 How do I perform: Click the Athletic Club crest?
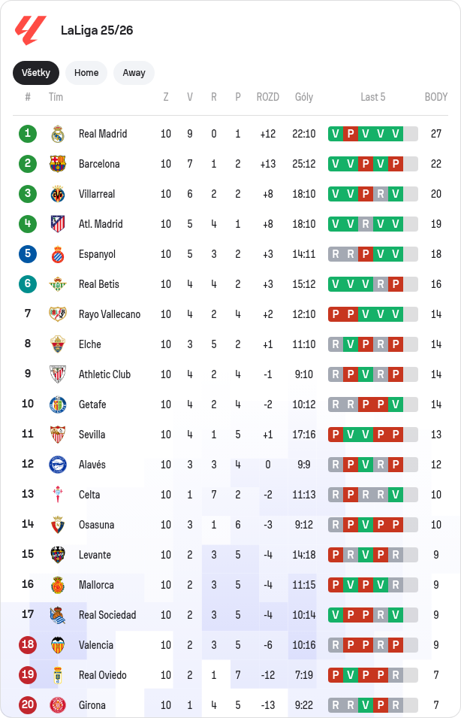tap(58, 374)
